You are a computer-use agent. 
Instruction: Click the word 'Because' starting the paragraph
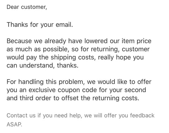(19, 41)
